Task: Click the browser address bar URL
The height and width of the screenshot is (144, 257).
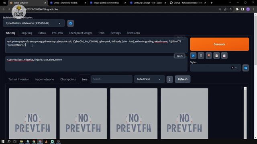Action: pyautogui.click(x=41, y=9)
